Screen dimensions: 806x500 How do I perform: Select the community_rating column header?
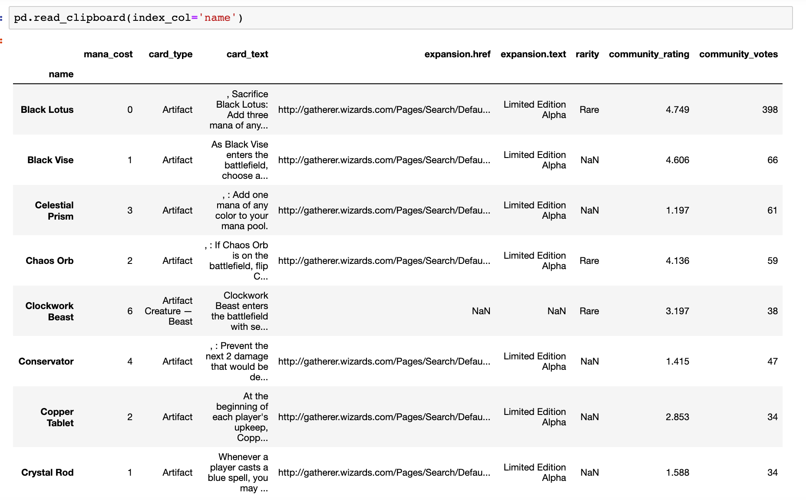tap(649, 54)
